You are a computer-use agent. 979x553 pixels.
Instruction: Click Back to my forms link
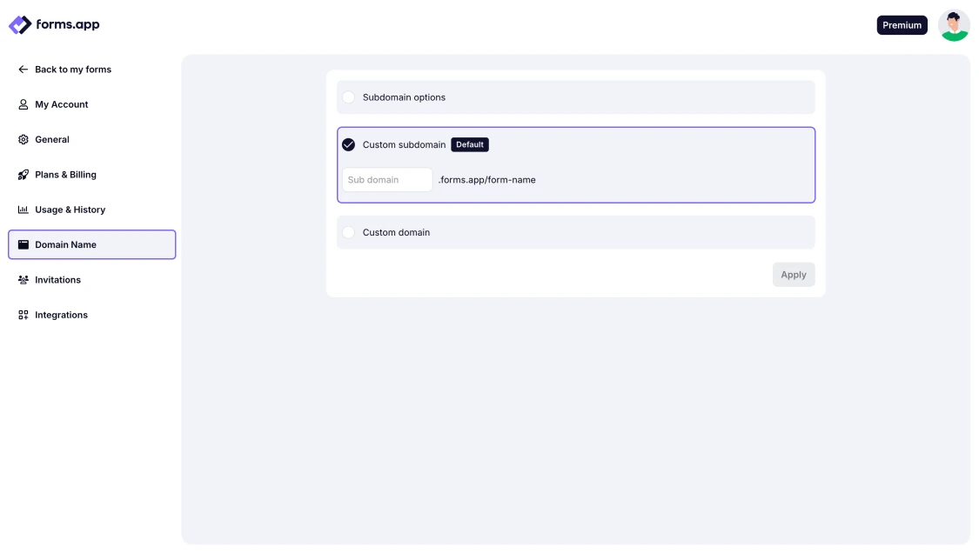point(73,70)
